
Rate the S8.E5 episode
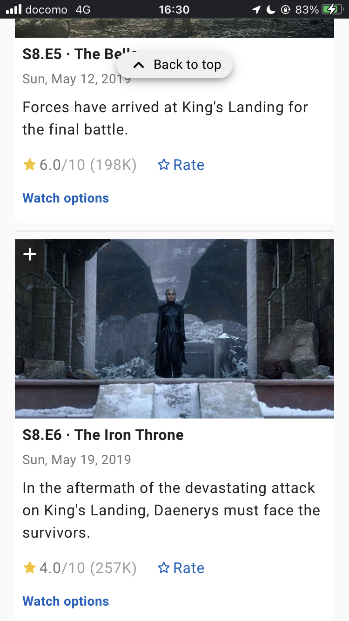181,165
